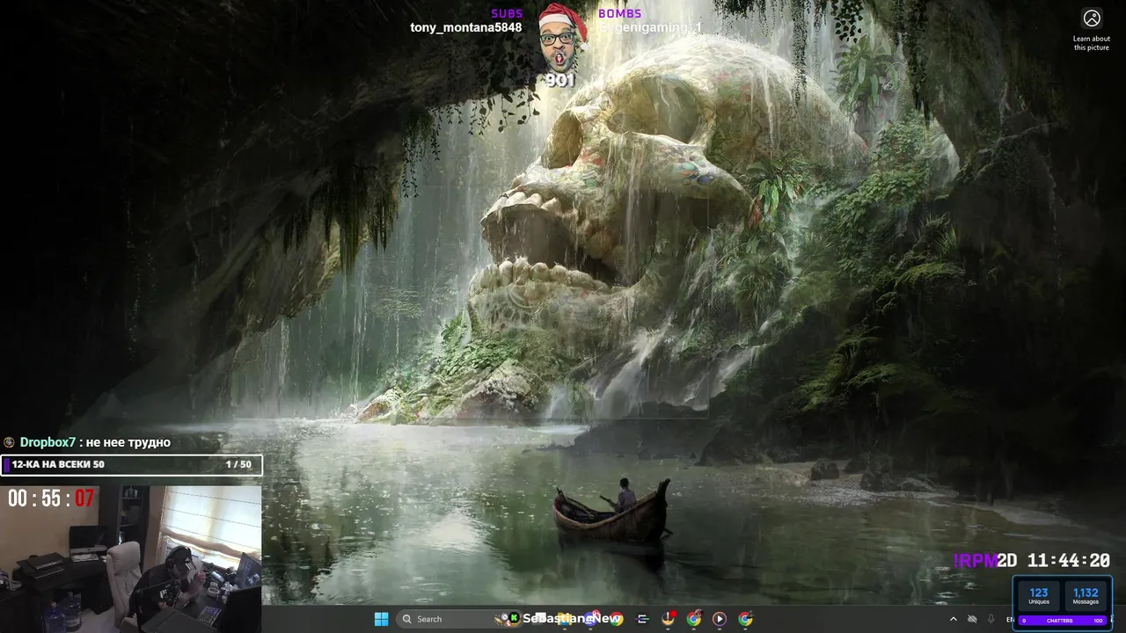Click the EN language indicator
Screen dimensions: 1126x633
pos(1010,620)
